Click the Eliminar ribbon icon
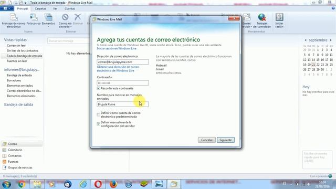Viewport: 336px width, 189px height. (x=78, y=17)
